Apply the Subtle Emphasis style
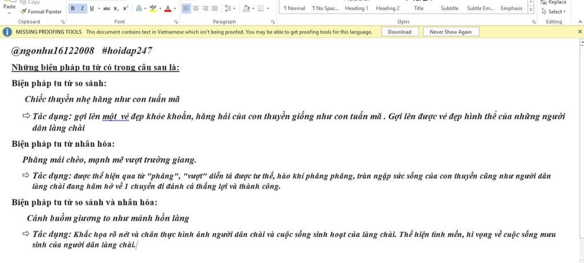 pyautogui.click(x=480, y=8)
